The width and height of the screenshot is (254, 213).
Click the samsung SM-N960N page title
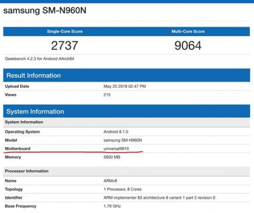pyautogui.click(x=45, y=11)
